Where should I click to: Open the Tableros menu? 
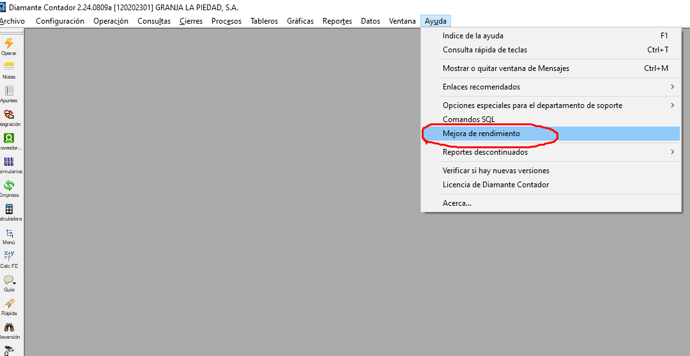(x=264, y=20)
